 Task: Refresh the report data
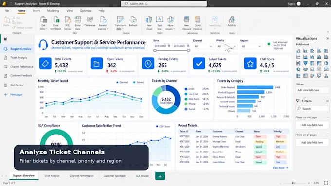pos(133,21)
